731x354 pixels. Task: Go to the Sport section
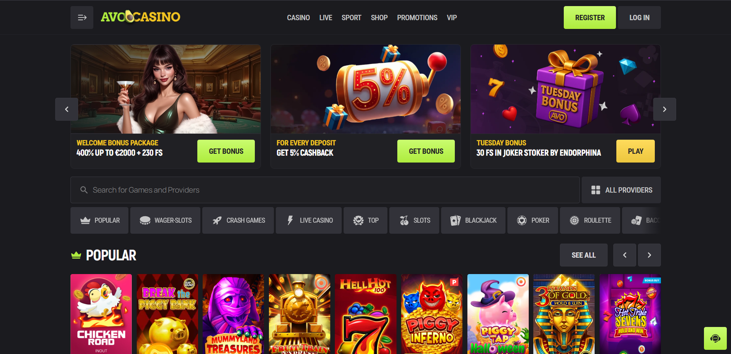tap(351, 18)
